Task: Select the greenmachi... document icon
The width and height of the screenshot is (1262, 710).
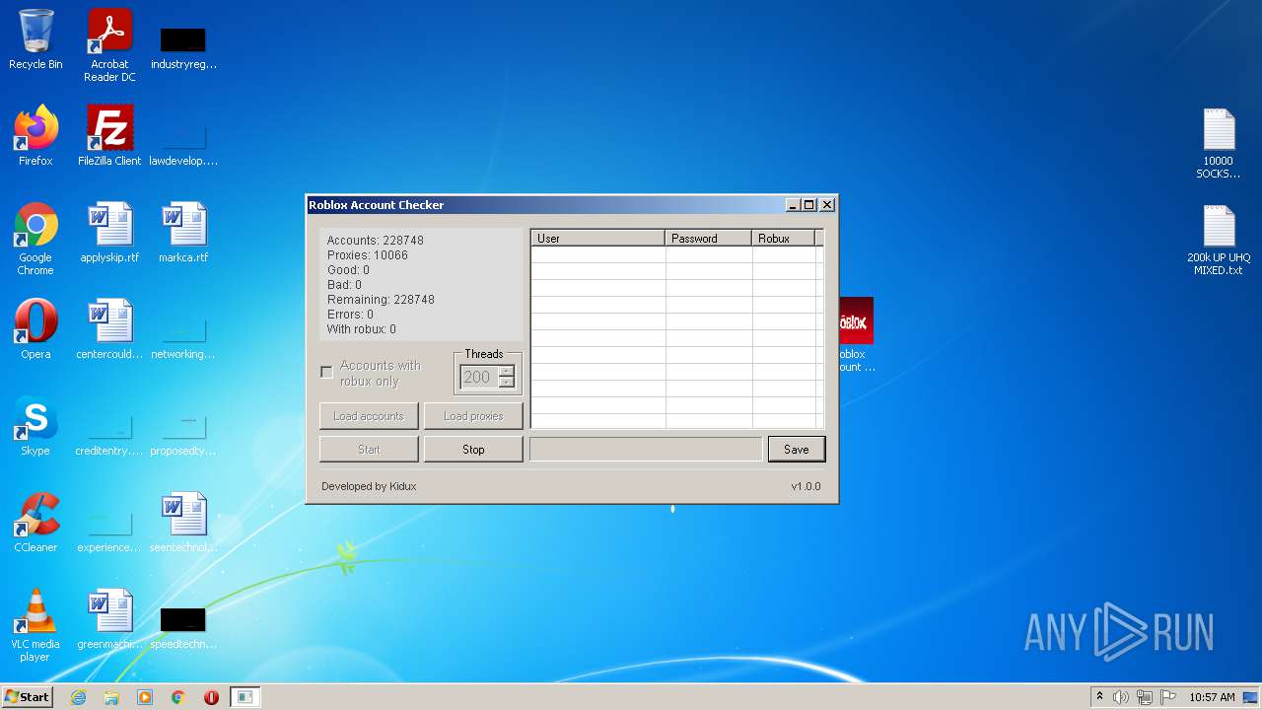Action: point(109,618)
